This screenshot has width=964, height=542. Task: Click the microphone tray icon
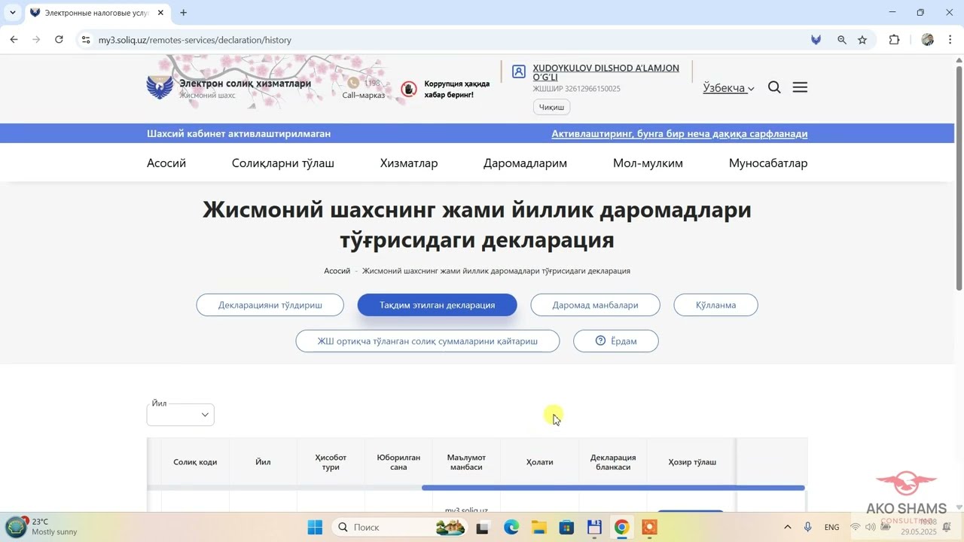808,527
